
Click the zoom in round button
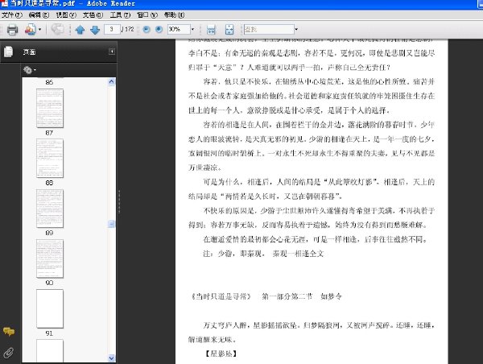coord(159,29)
